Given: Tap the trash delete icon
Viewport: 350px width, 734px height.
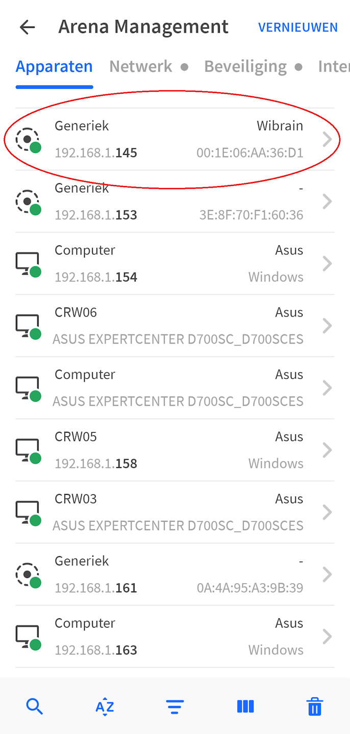Looking at the screenshot, I should [315, 707].
